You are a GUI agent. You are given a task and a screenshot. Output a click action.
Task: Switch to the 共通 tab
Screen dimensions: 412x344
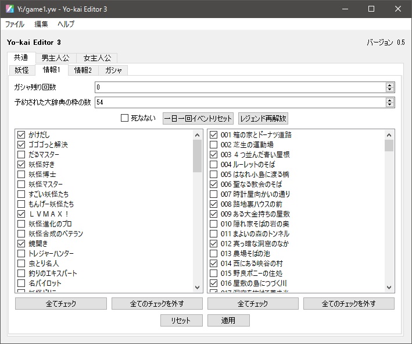tap(21, 58)
